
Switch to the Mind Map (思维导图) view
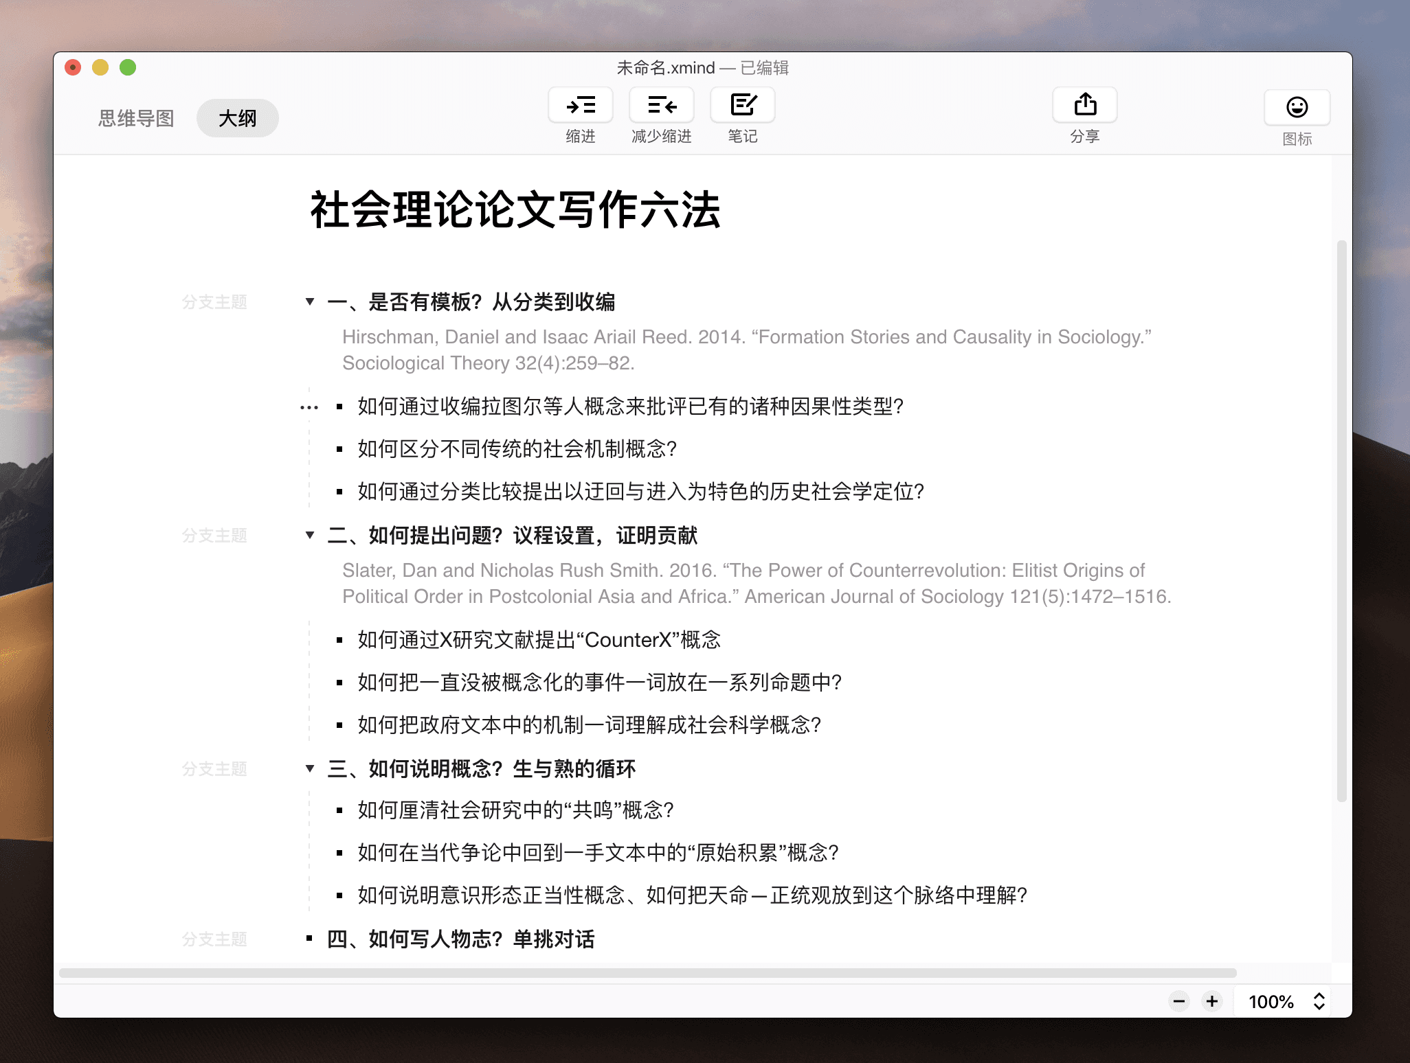pyautogui.click(x=136, y=118)
